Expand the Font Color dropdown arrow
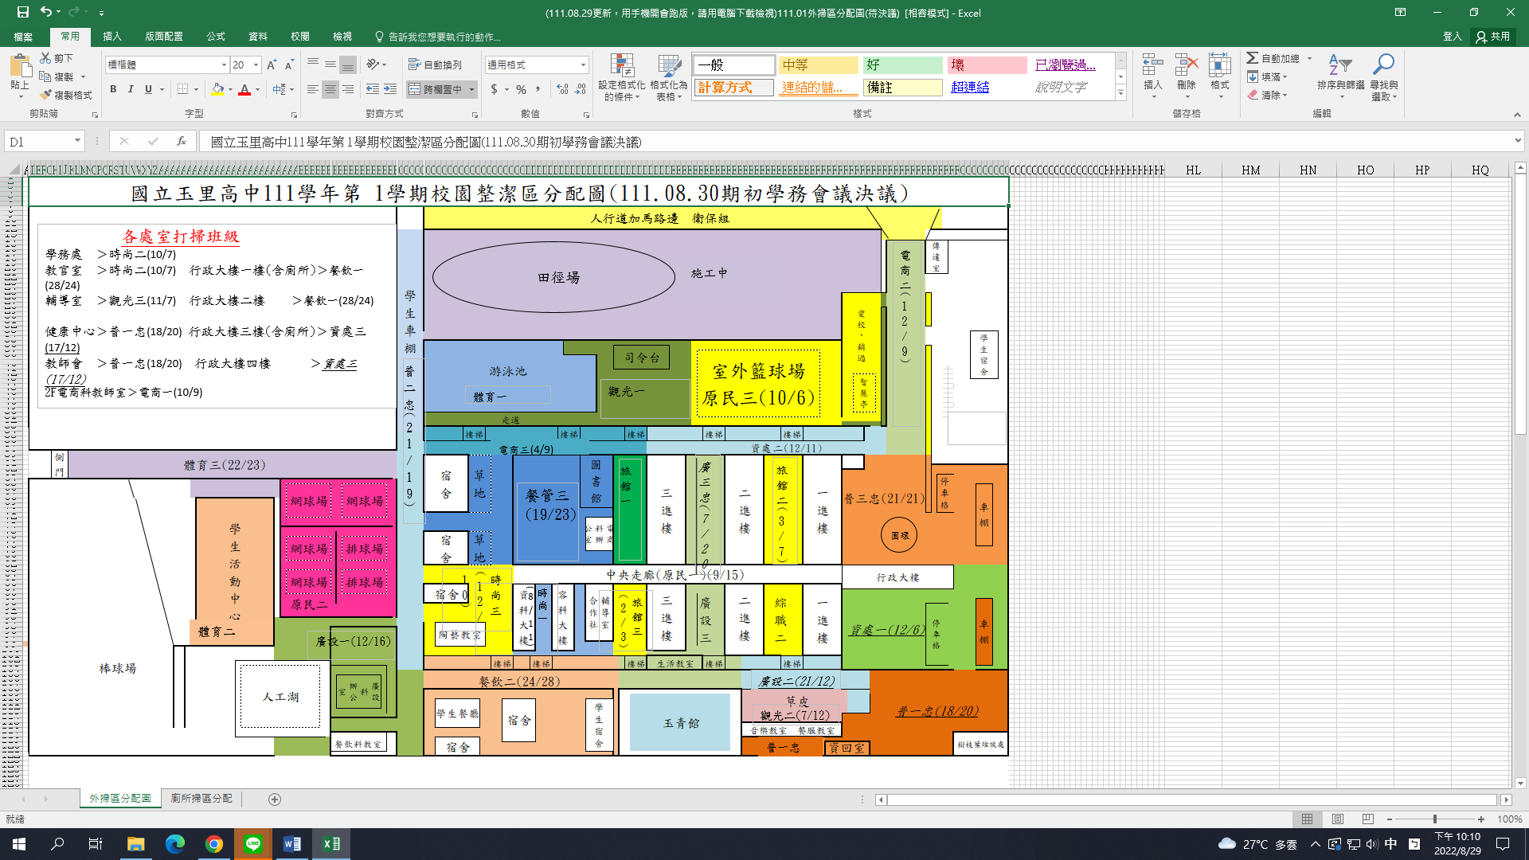 coord(257,89)
